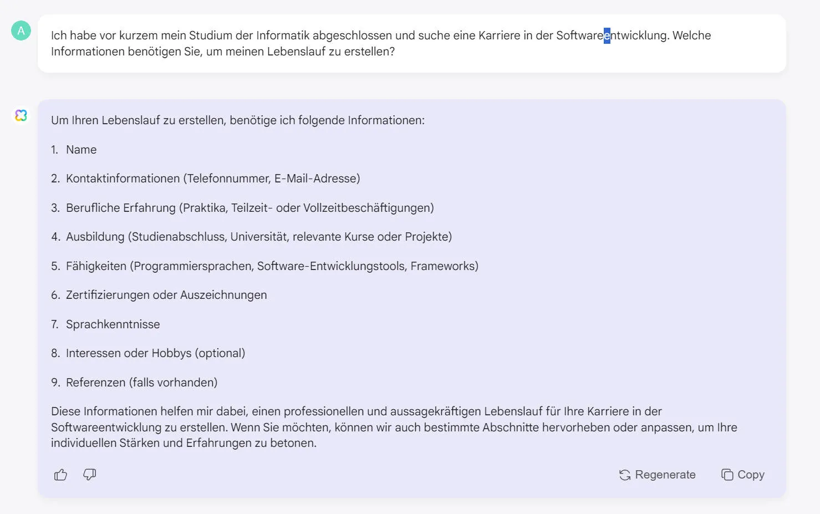This screenshot has width=820, height=514.
Task: Click the highlighted letter in "Softwareentwicklung"
Action: (x=607, y=35)
